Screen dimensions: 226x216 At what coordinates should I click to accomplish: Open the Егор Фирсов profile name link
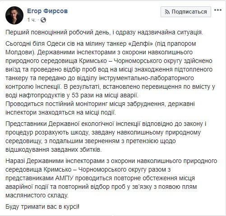point(47,11)
